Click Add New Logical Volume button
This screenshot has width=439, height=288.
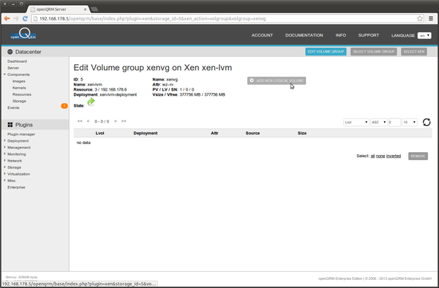[x=277, y=80]
